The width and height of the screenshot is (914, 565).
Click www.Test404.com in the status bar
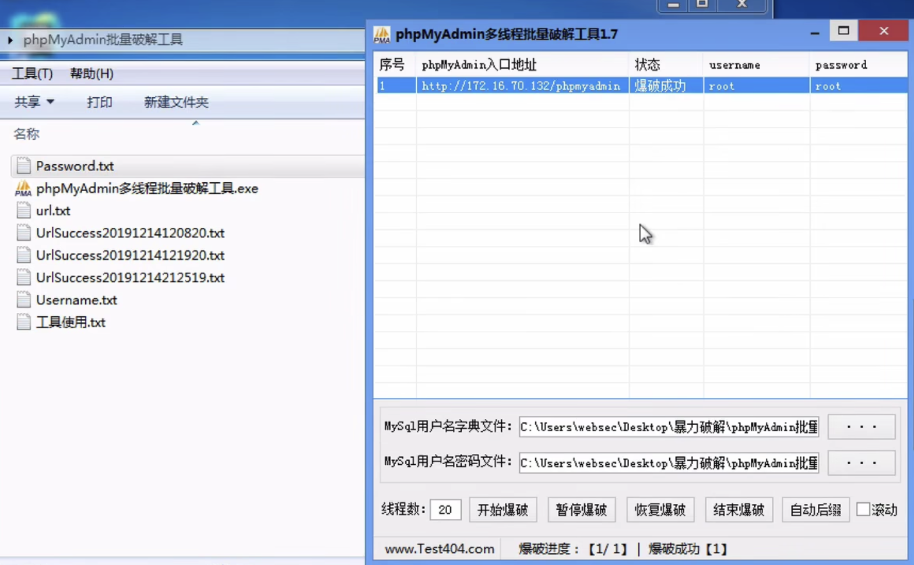440,549
